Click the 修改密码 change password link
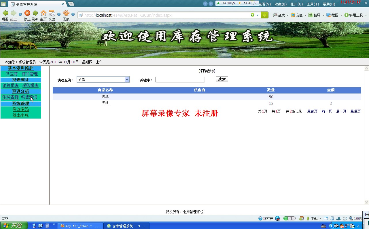The width and height of the screenshot is (369, 229). pos(20,109)
